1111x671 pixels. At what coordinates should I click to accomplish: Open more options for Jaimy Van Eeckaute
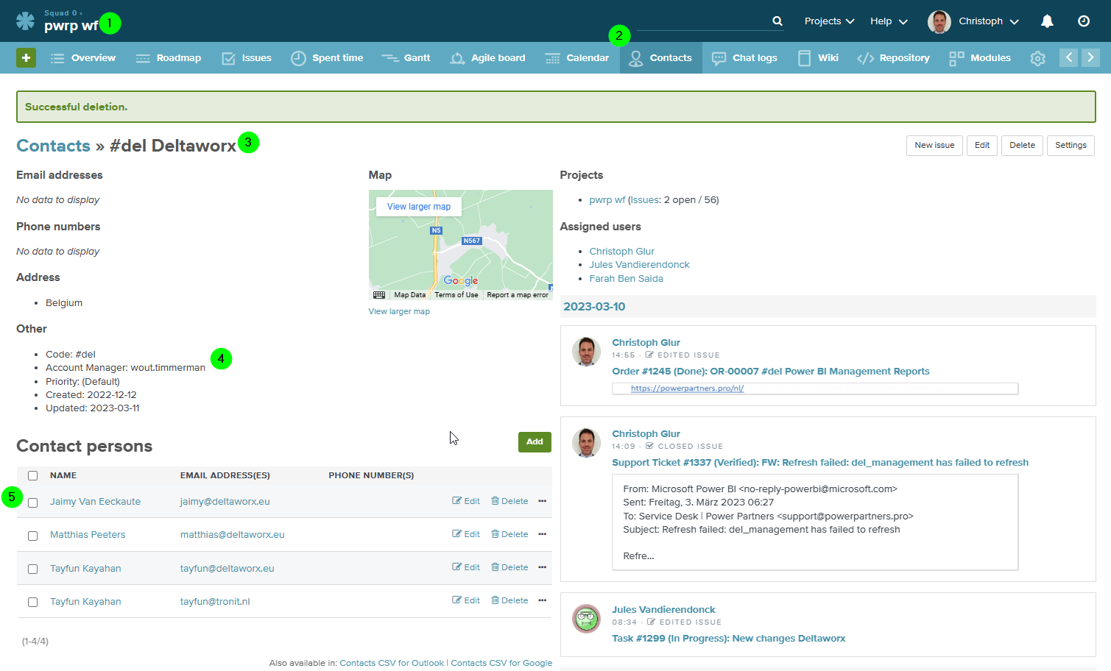tap(543, 501)
